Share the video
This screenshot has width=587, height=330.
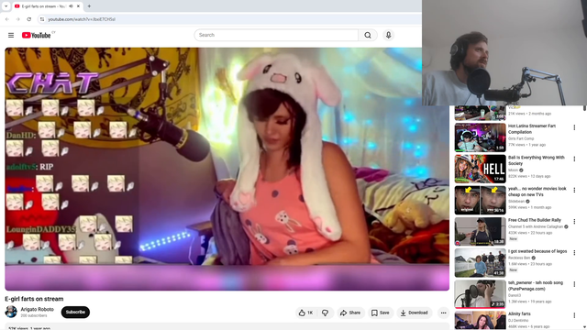(x=350, y=313)
